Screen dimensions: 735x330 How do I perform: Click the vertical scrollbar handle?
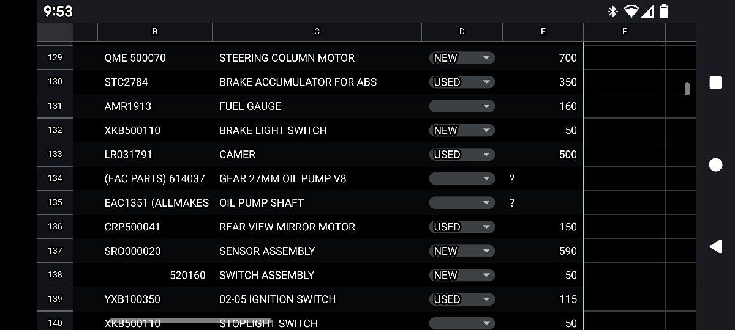[687, 89]
